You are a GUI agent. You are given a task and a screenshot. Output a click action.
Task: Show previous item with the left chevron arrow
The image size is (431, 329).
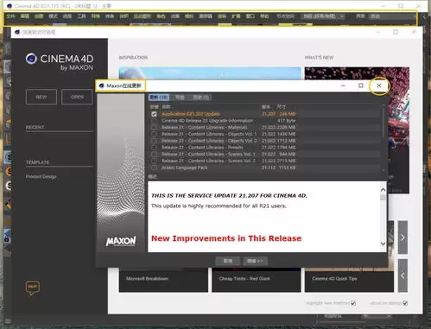tap(402, 275)
